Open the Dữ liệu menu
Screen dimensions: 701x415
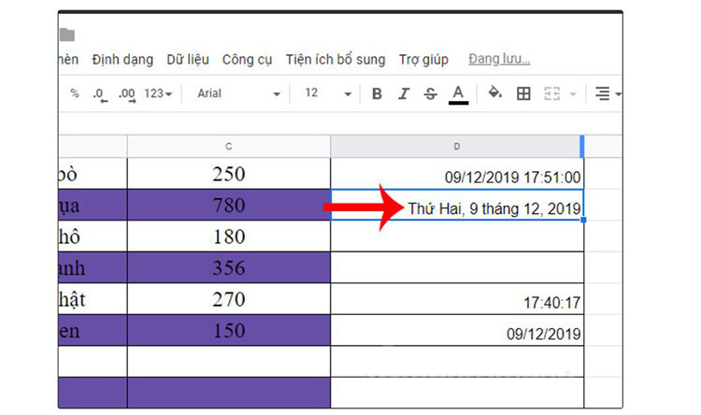point(188,60)
